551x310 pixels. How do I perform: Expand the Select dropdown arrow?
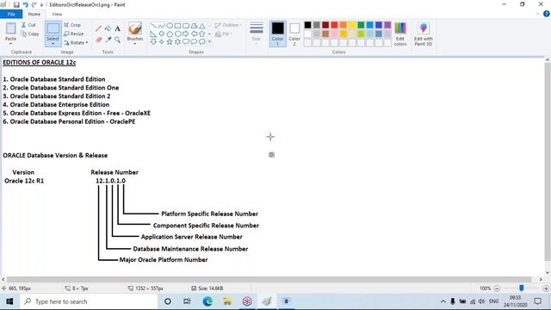coord(53,44)
